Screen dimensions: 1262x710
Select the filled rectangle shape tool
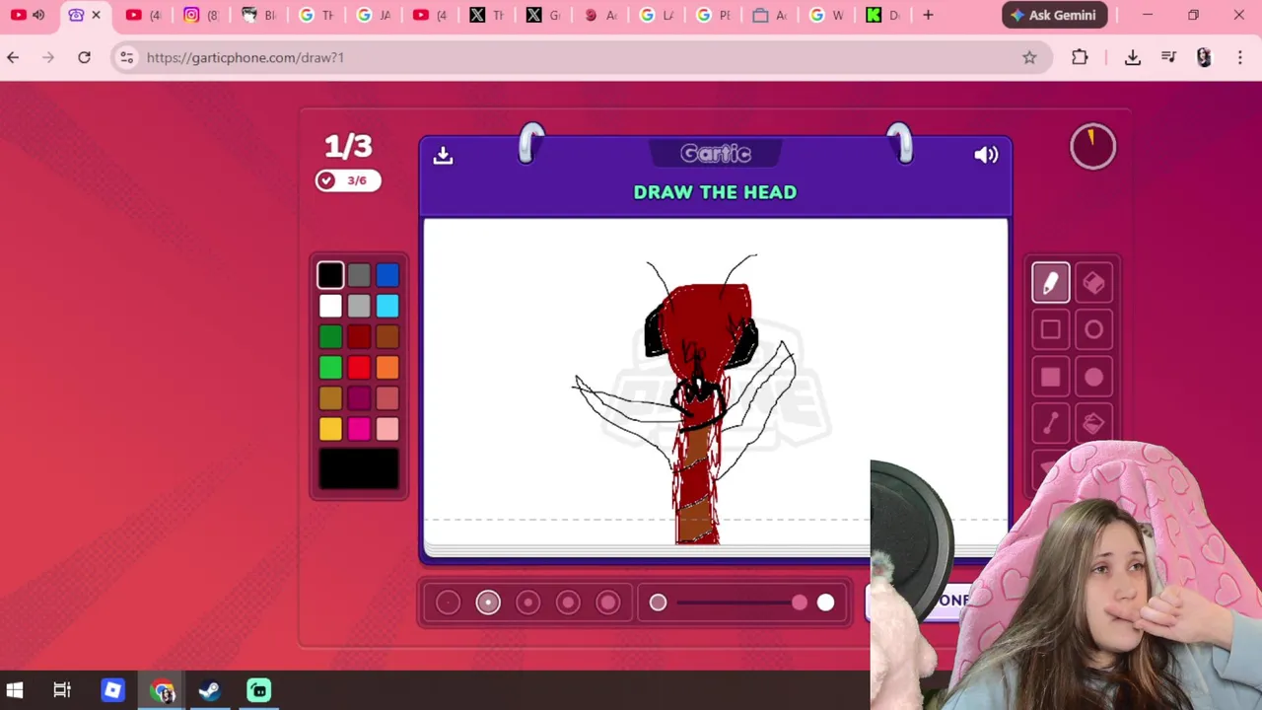point(1050,378)
